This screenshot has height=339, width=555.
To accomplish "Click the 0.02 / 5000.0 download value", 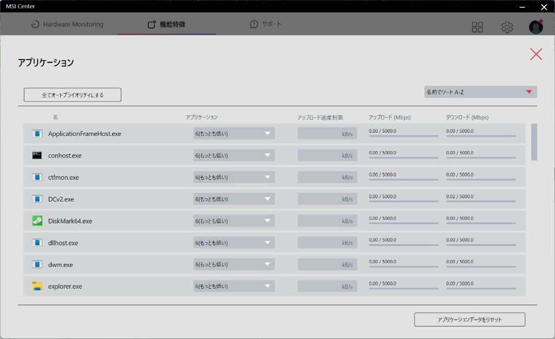I will click(x=460, y=196).
